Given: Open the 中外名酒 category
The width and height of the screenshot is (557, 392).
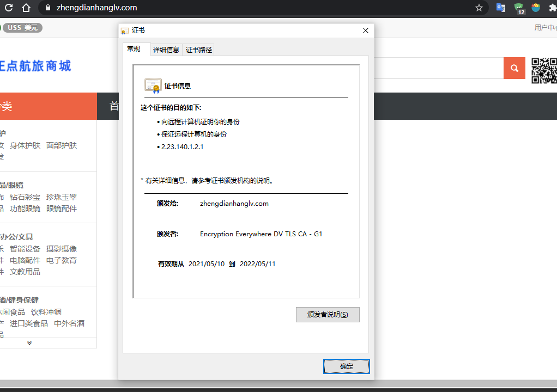Looking at the screenshot, I should click(x=69, y=323).
